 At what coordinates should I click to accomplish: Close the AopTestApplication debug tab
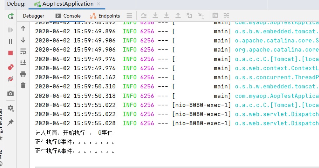point(99,4)
